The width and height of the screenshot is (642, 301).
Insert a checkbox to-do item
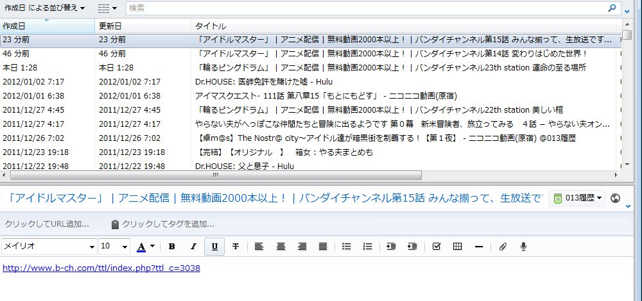(x=437, y=247)
